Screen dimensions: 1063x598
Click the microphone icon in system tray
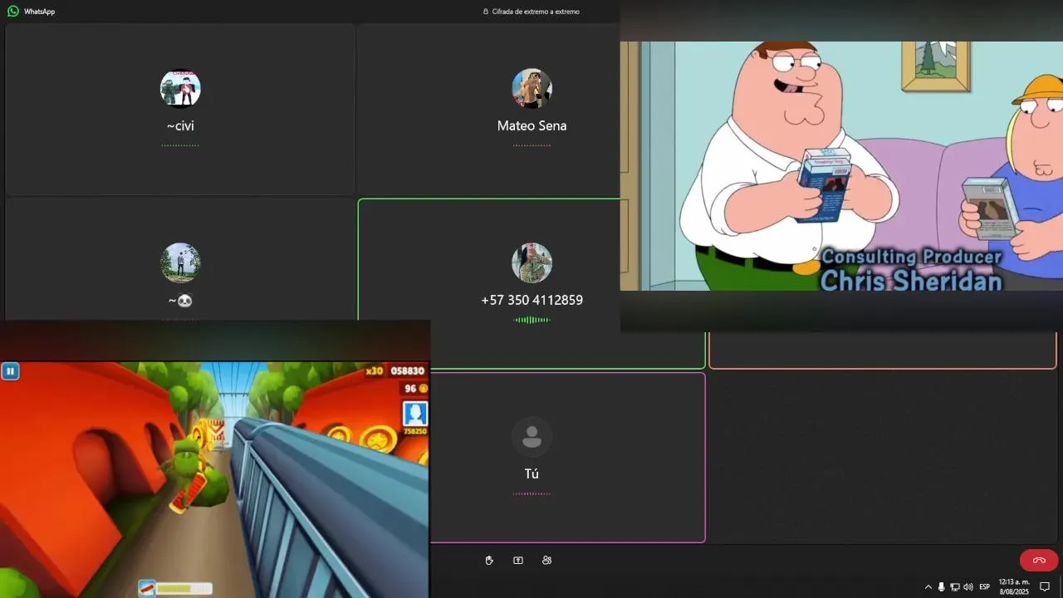tap(941, 586)
